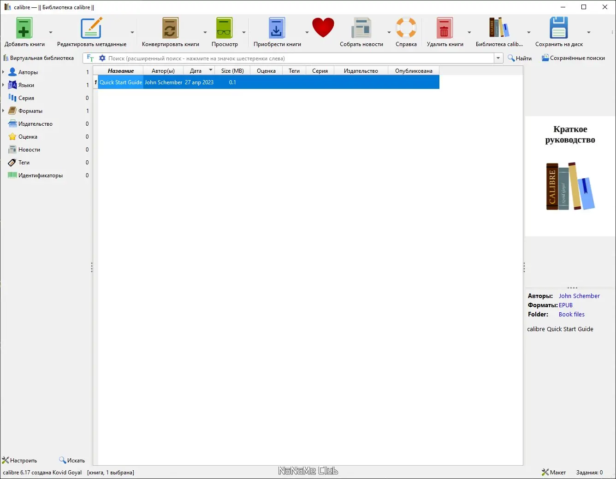
Task: Open Сохранённые поиски saved searches
Action: [x=573, y=58]
